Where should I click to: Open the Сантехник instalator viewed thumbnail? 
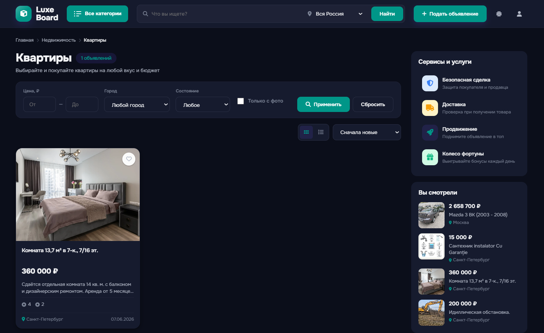tap(431, 246)
